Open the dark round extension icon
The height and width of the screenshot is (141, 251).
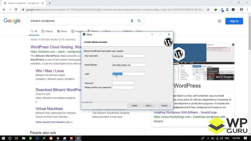[233, 9]
